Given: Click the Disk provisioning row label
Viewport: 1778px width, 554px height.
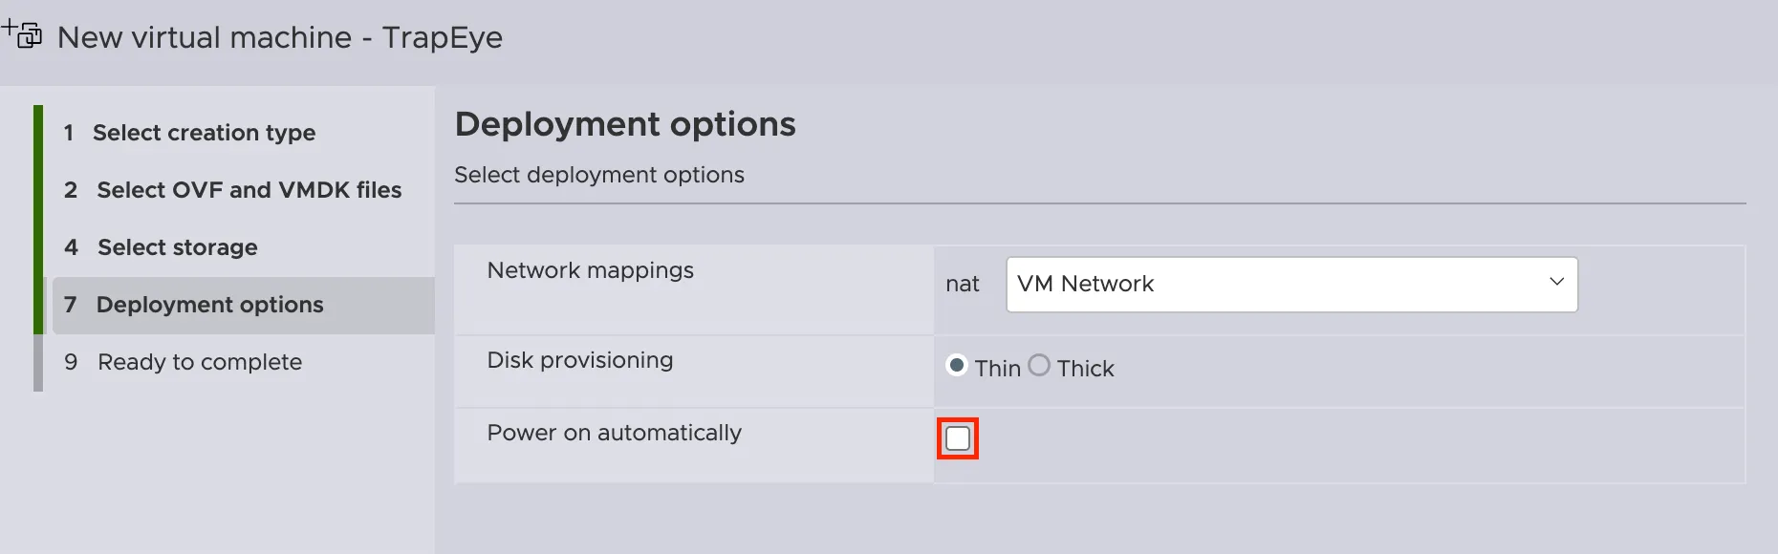Looking at the screenshot, I should (581, 360).
